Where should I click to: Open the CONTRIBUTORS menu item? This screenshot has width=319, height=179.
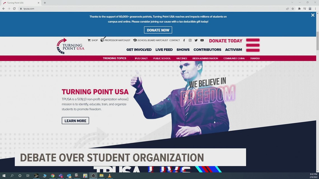[x=207, y=50]
